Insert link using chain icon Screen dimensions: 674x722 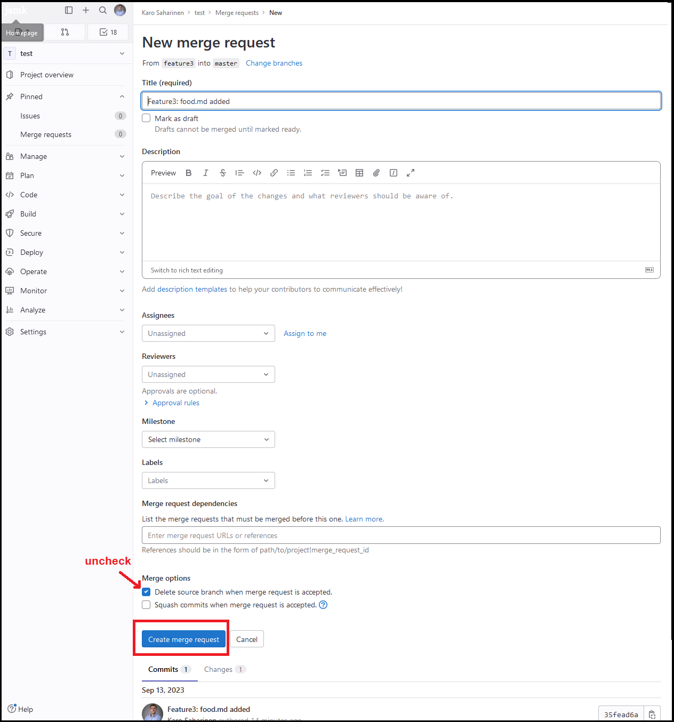click(x=274, y=173)
